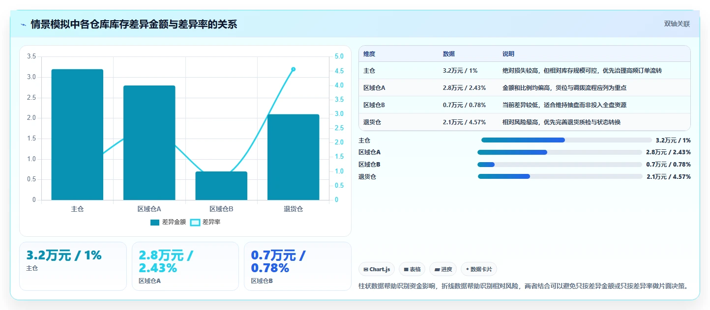Image resolution: width=710 pixels, height=310 pixels.
Task: Open the 0.7万元 / 0.78% 区域仓B data card
Action: point(297,266)
